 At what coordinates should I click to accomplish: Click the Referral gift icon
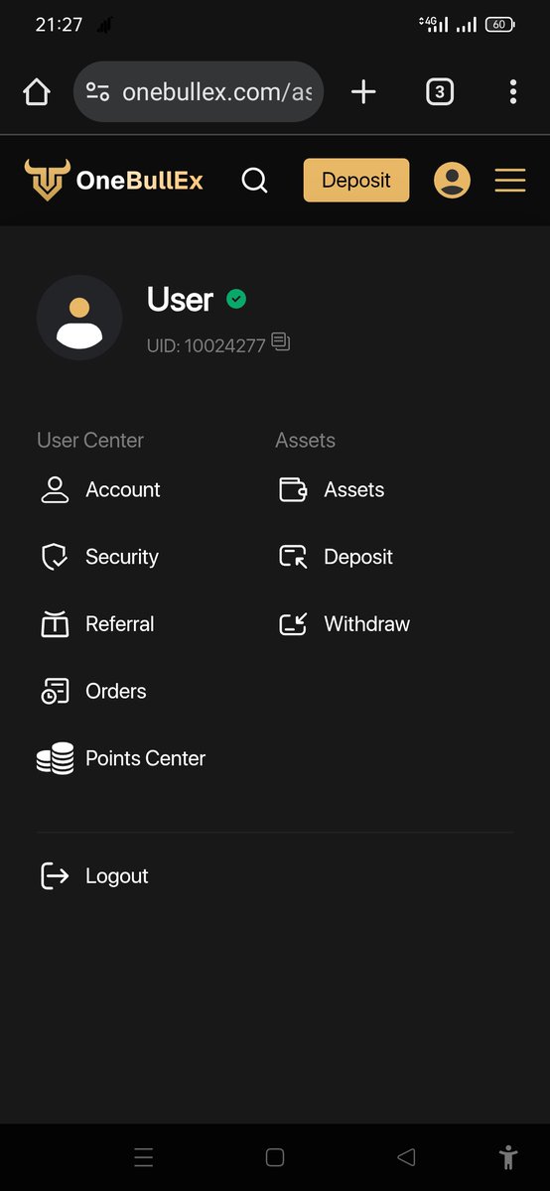(55, 623)
